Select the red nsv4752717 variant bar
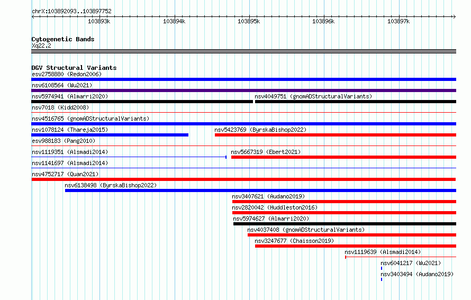 (x=243, y=179)
